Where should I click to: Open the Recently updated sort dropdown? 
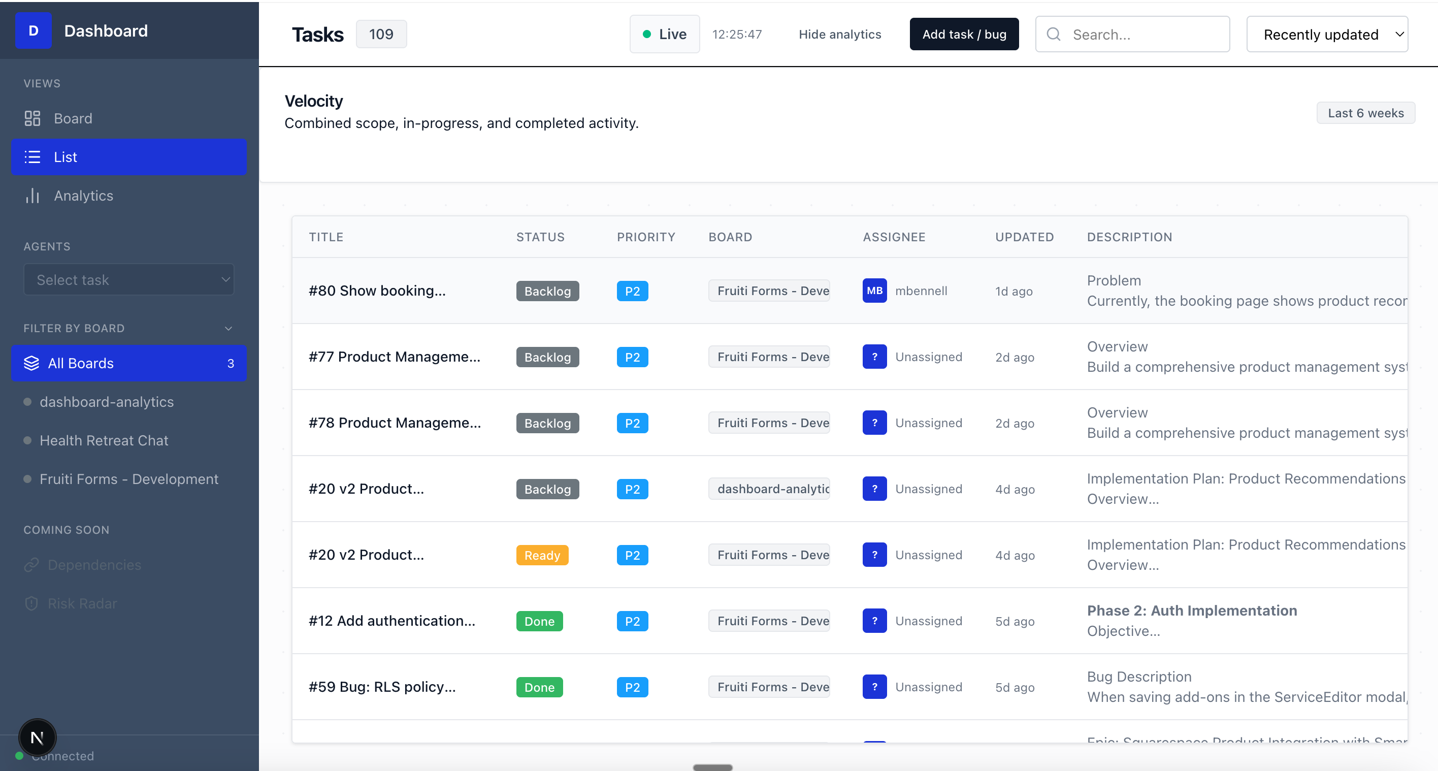(x=1327, y=35)
